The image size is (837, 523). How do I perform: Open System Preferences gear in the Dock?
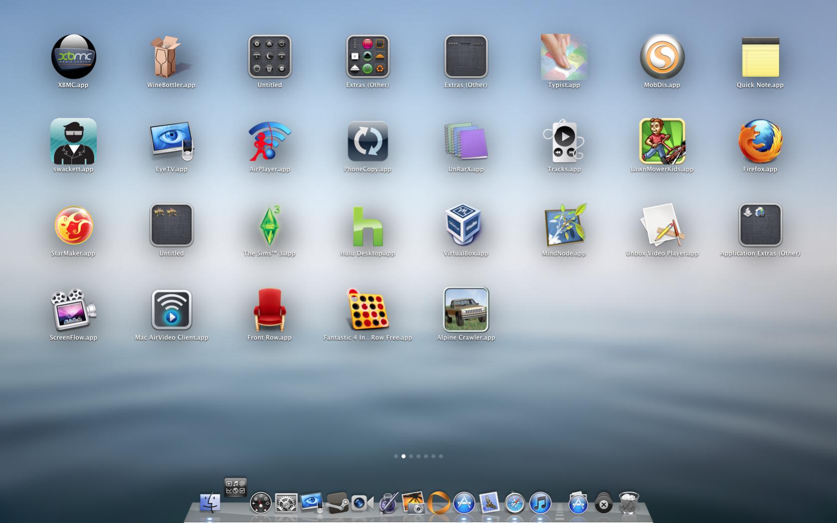(x=286, y=503)
